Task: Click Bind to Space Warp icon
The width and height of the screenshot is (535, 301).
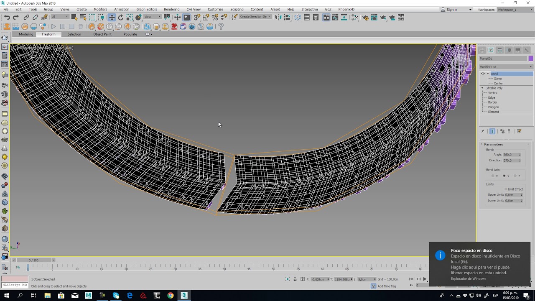Action: (44, 17)
